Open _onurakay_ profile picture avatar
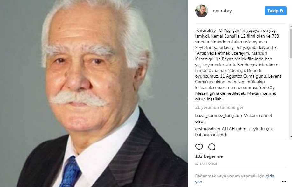This screenshot has height=187, width=292. pos(201,11)
